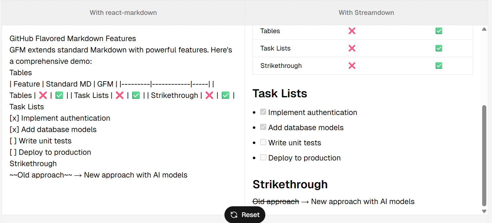Click green check in Streamdown Task Lists row

[439, 48]
